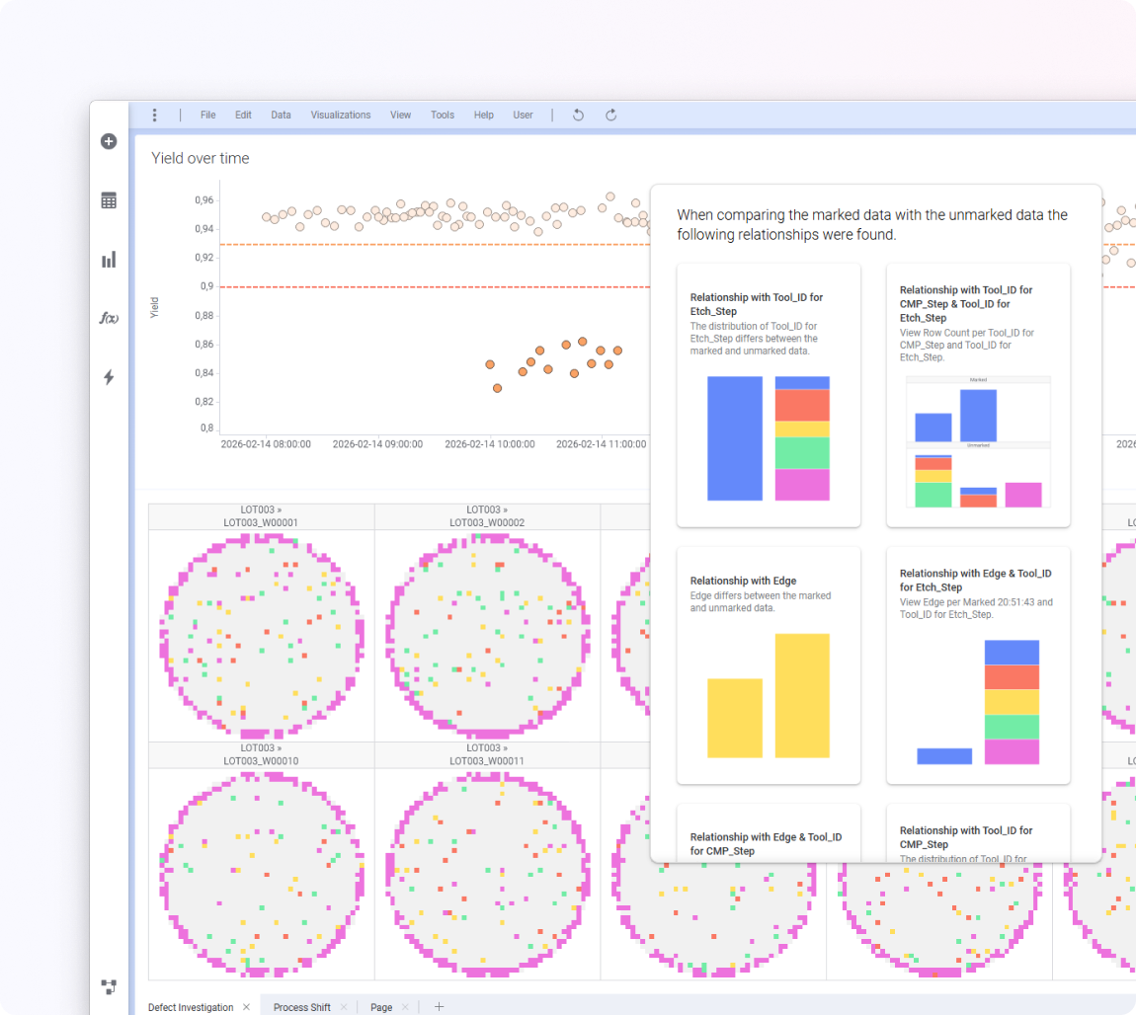
Task: Click the f(x) function icon
Action: (x=109, y=318)
